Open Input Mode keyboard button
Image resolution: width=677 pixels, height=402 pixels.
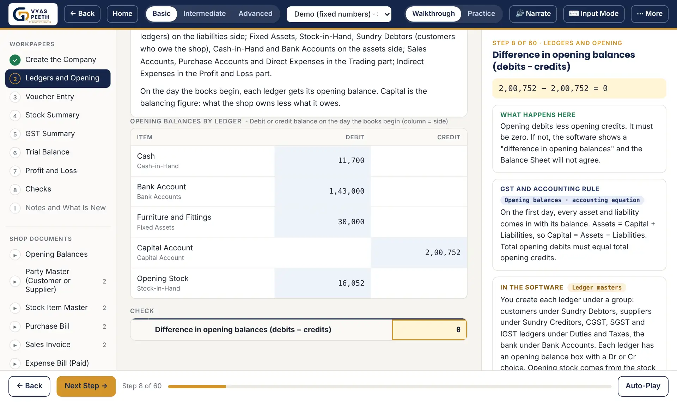593,14
